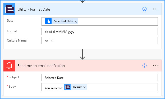Click the manual trigger icon in Selected Date token
Screen dimensions: 165x99
coord(48,21)
